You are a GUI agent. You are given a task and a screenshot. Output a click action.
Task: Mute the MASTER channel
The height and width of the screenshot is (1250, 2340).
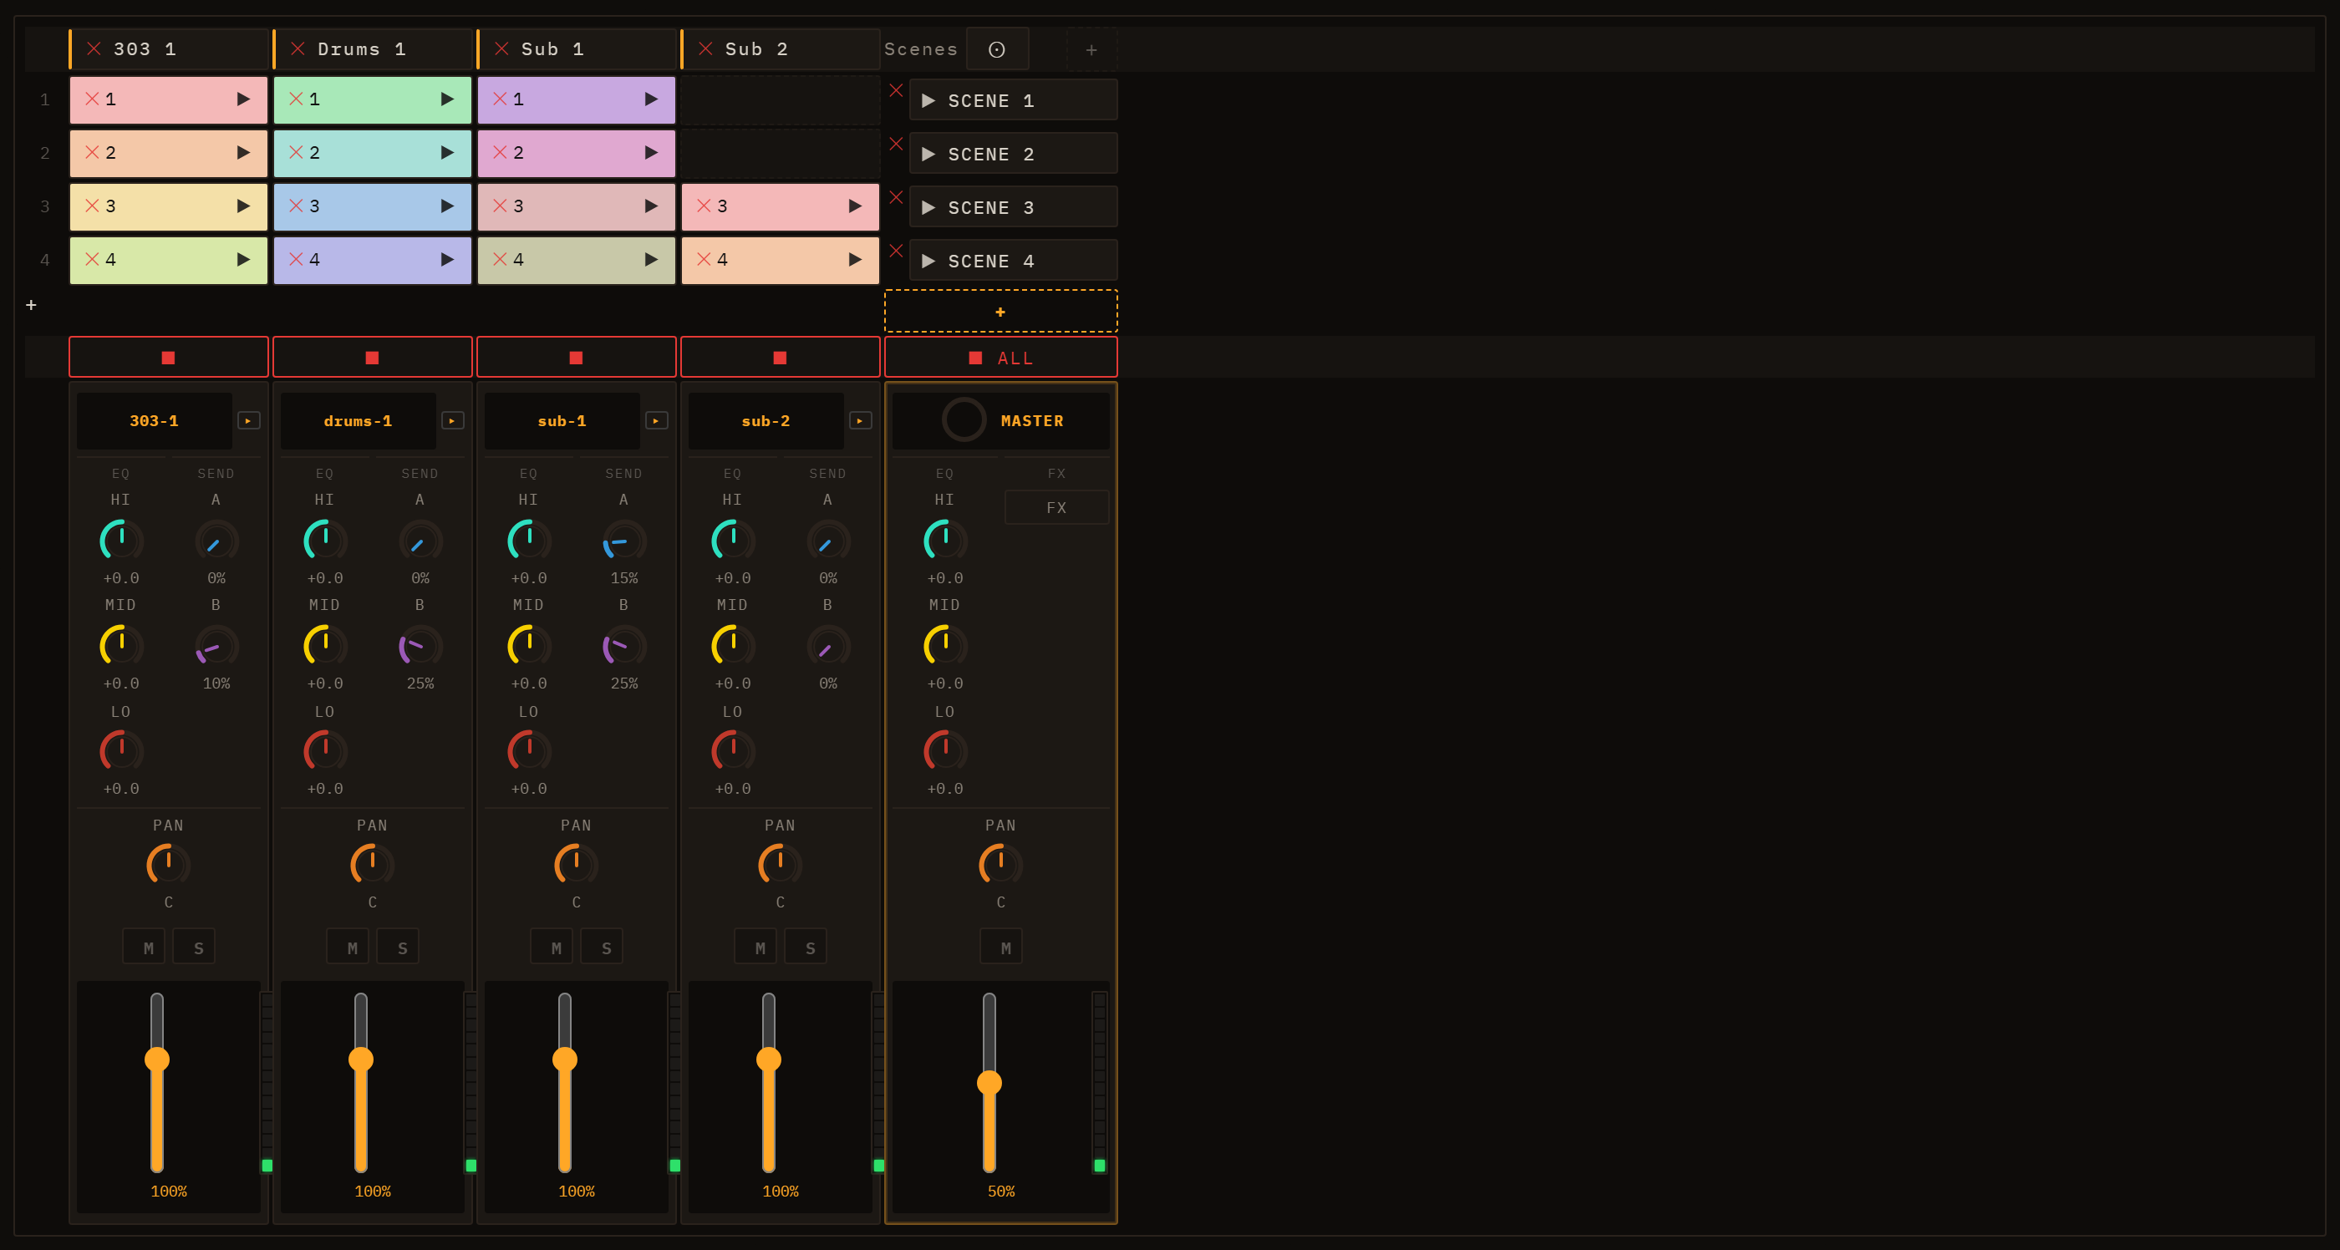1001,948
